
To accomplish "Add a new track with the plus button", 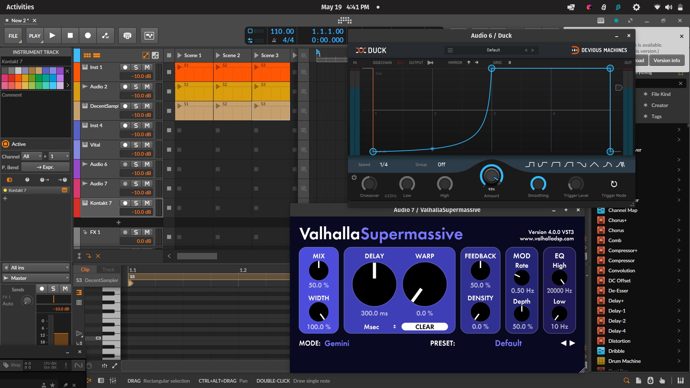I will [119, 222].
